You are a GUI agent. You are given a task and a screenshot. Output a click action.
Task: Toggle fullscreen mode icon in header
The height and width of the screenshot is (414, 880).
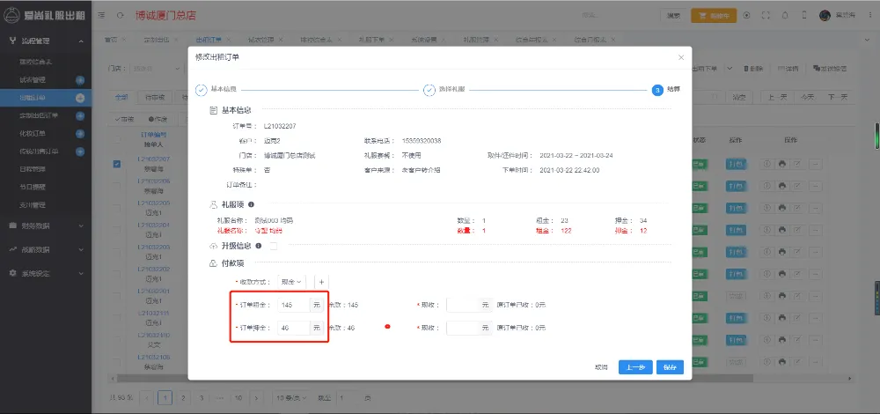[764, 15]
